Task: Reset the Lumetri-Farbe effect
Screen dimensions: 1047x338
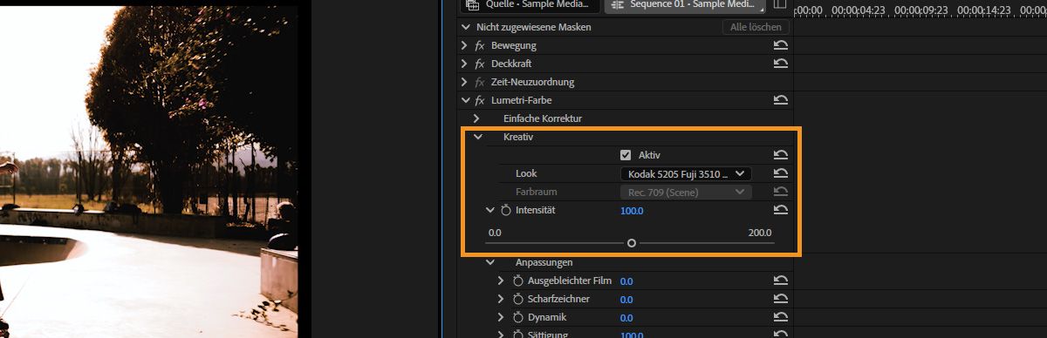Action: pos(781,100)
